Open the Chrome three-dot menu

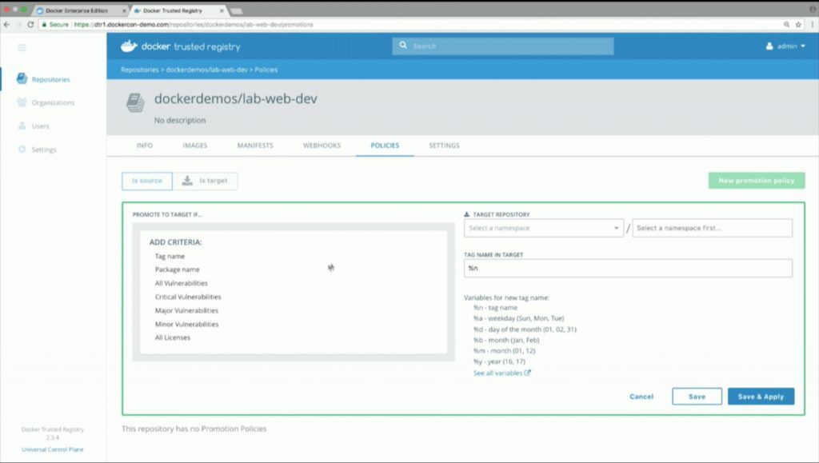(813, 25)
